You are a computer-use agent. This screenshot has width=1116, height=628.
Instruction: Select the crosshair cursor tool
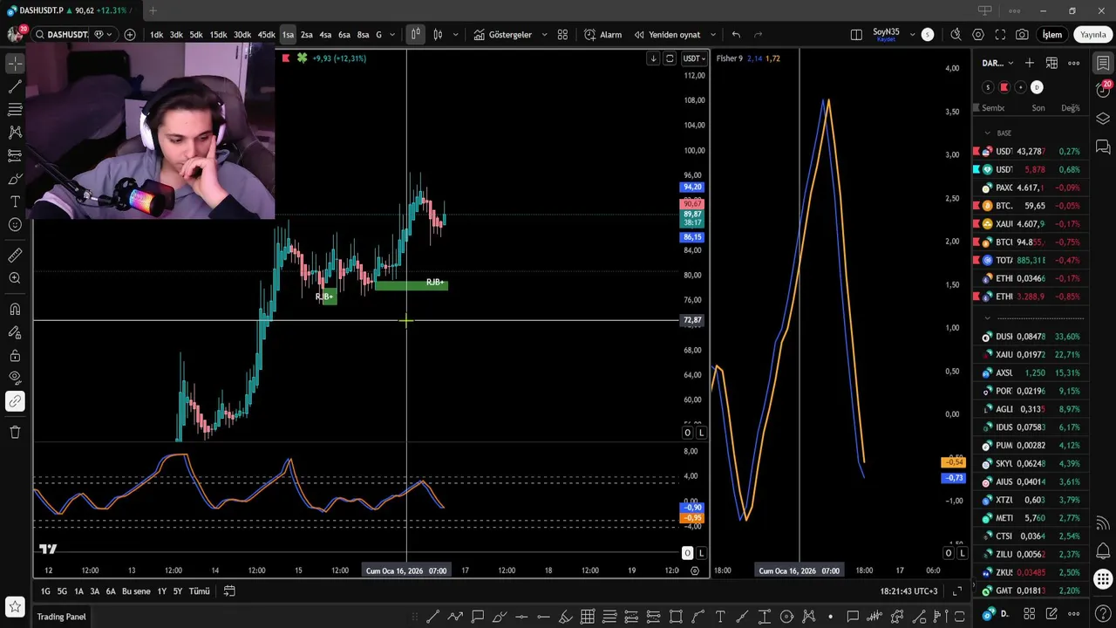pos(15,64)
